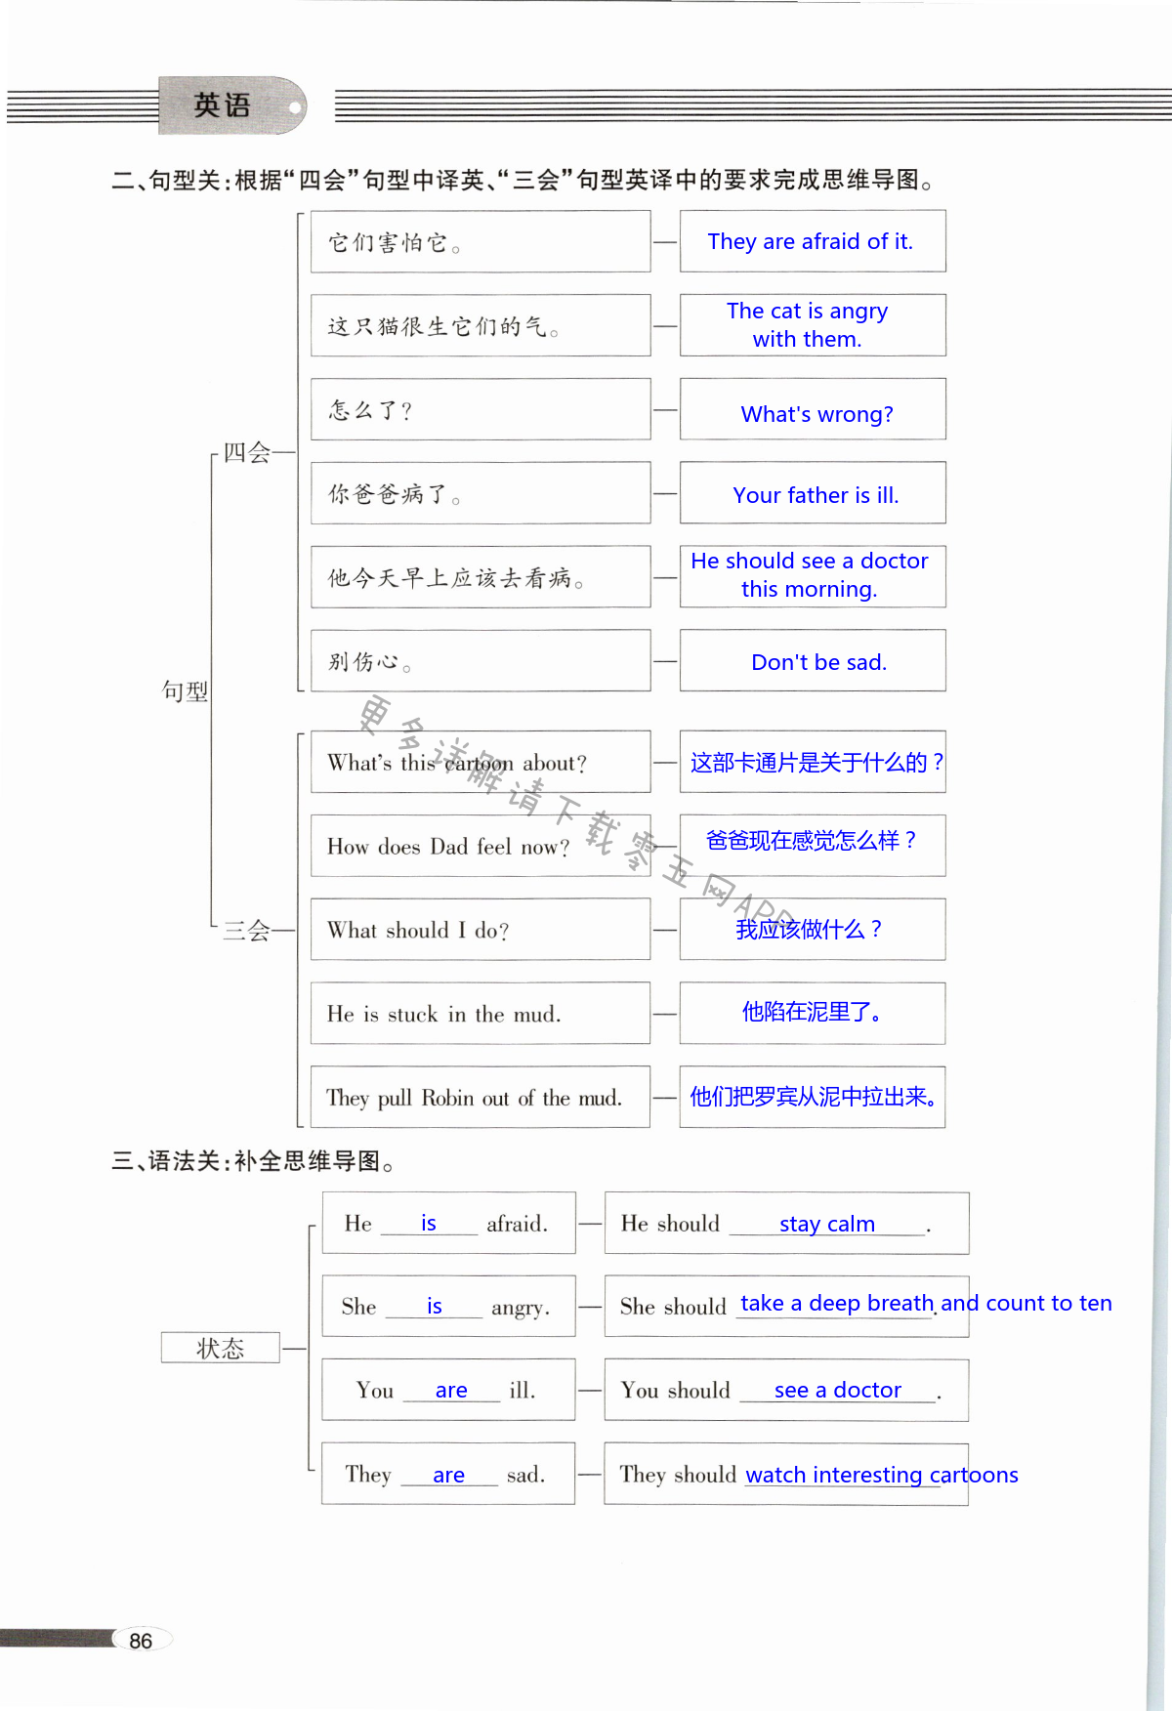Click the 'see a doctor' answer blank

point(837,1390)
